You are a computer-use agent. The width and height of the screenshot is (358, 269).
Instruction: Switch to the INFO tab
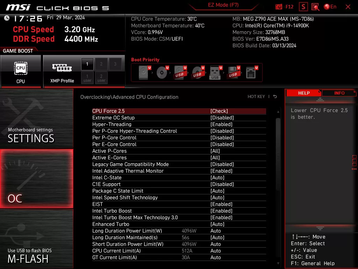338,93
